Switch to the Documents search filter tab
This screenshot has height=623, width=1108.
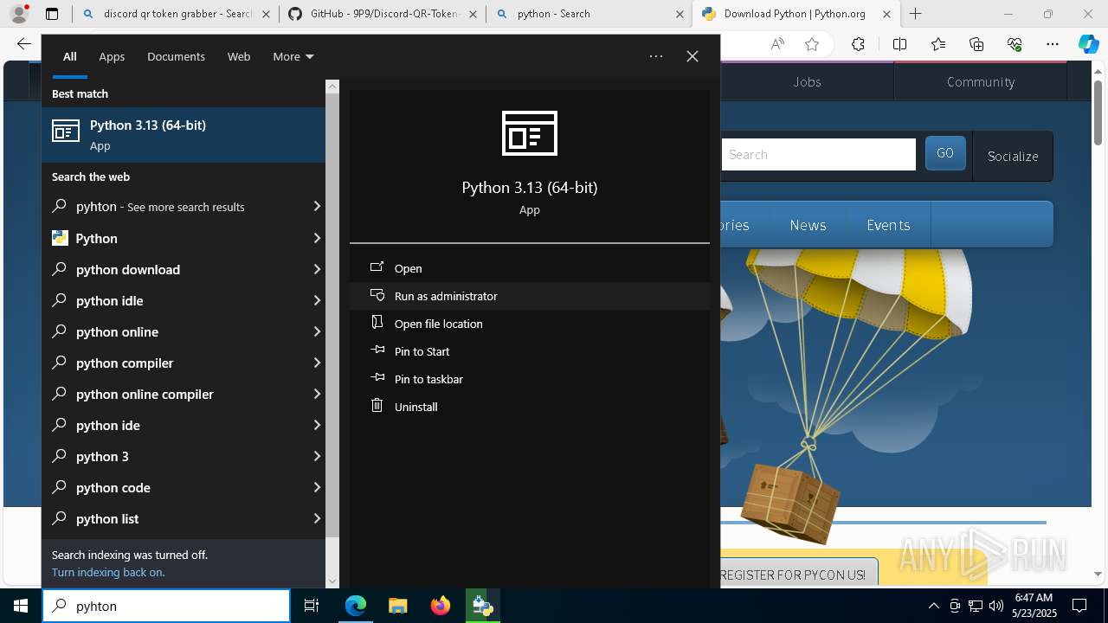[x=176, y=56]
